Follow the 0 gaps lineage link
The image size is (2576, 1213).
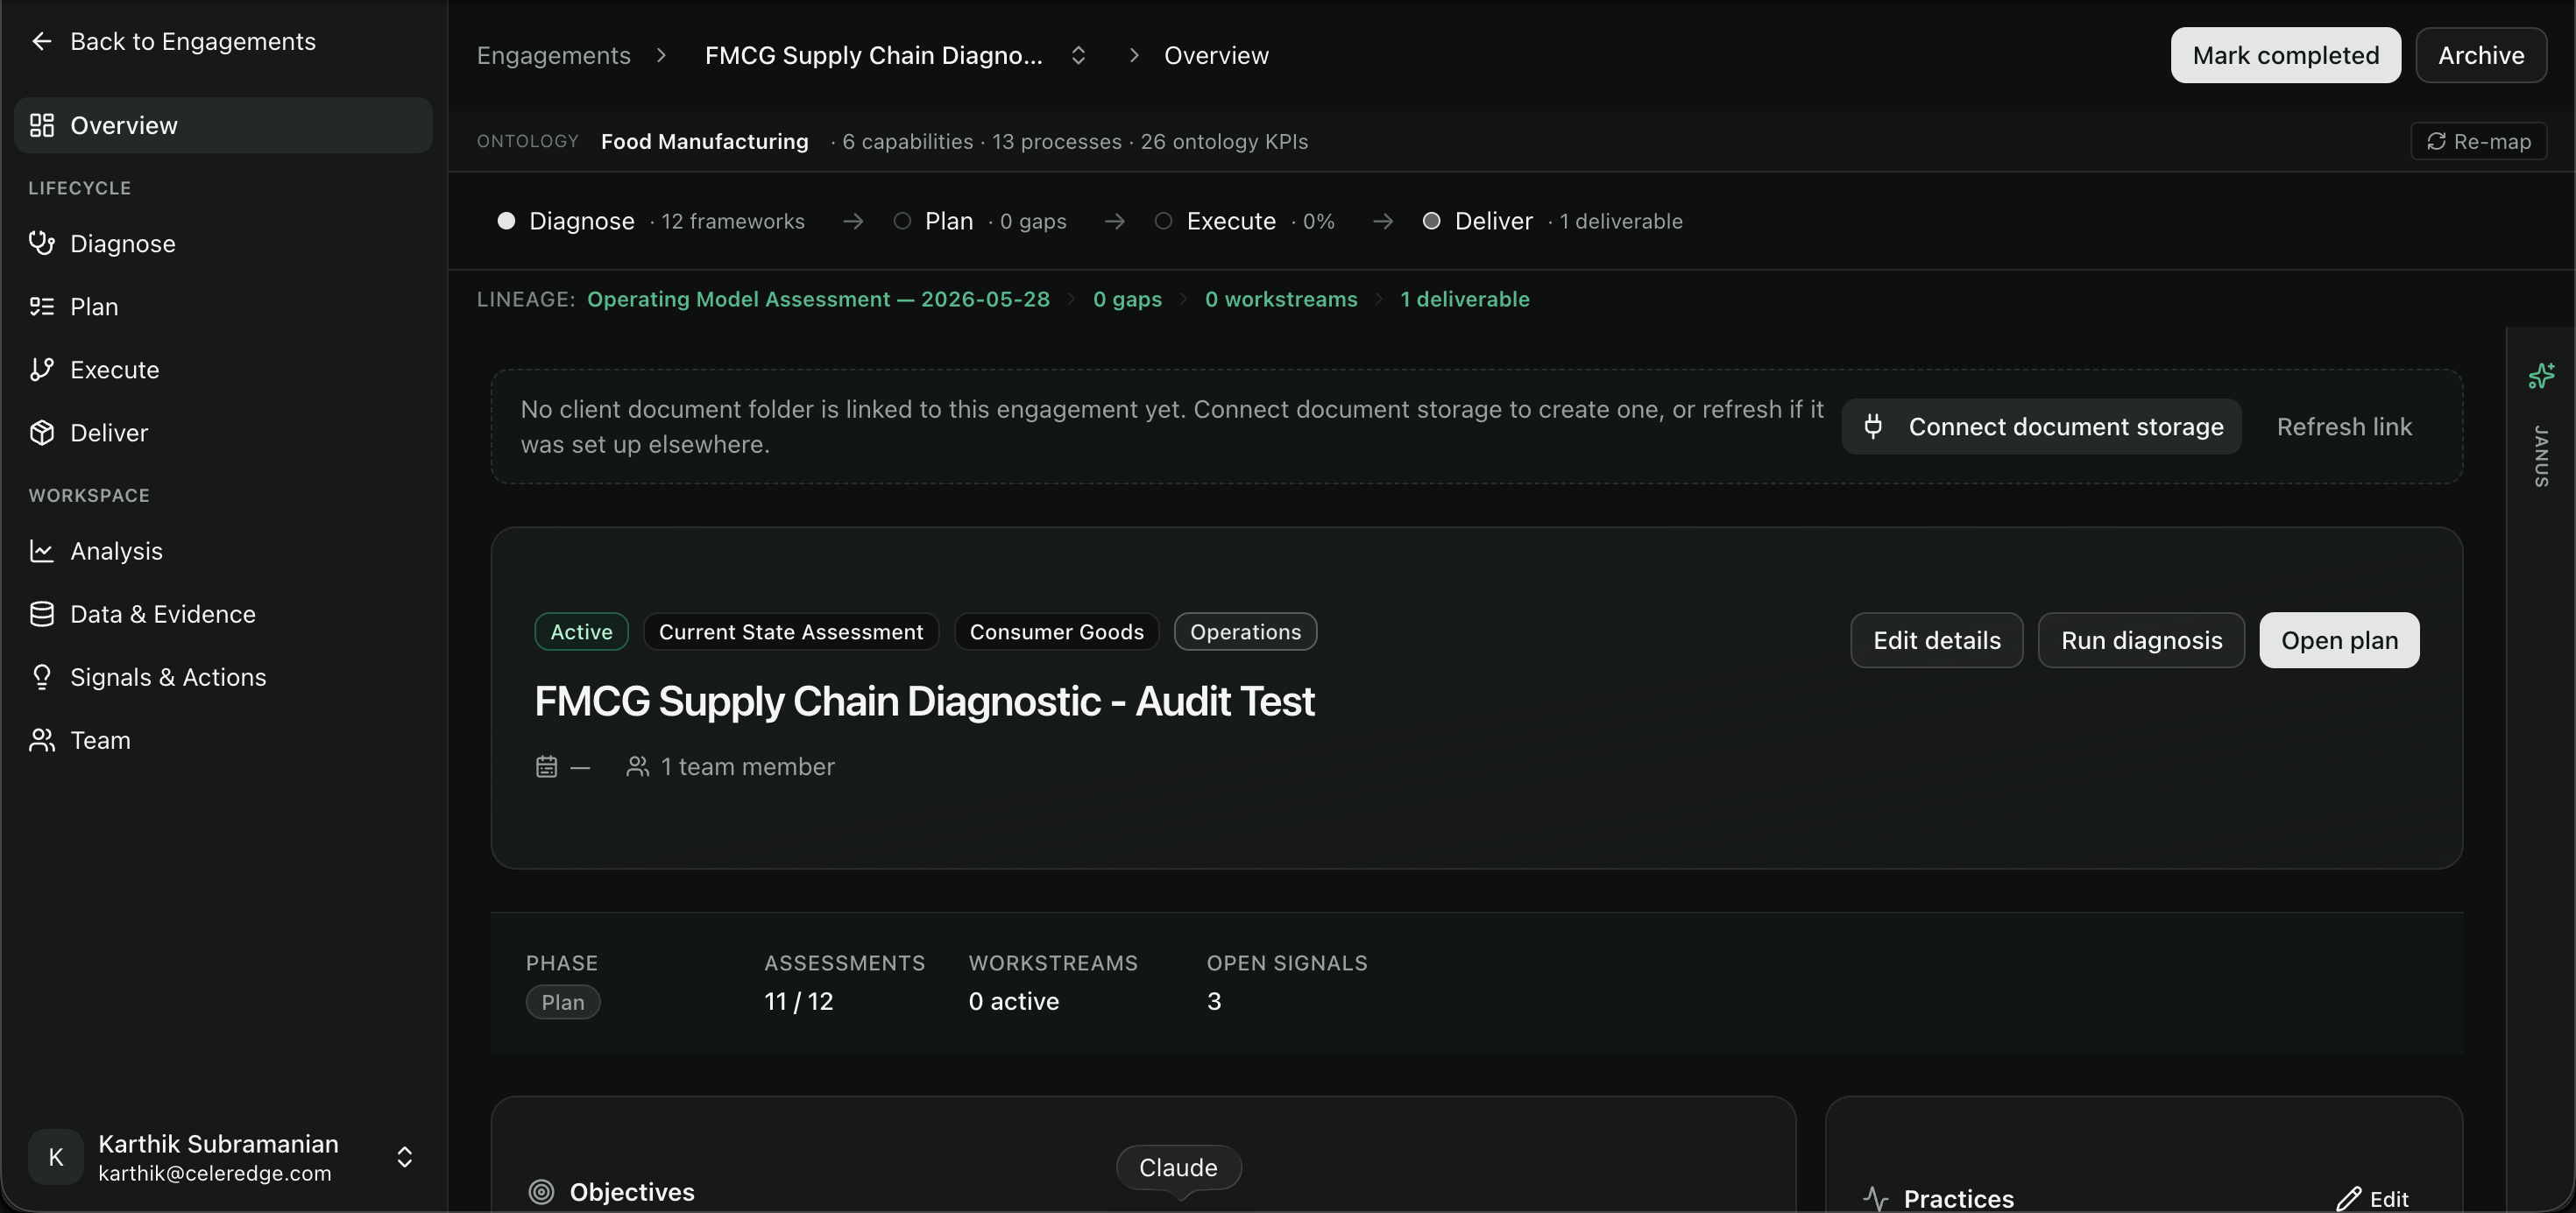tap(1127, 299)
